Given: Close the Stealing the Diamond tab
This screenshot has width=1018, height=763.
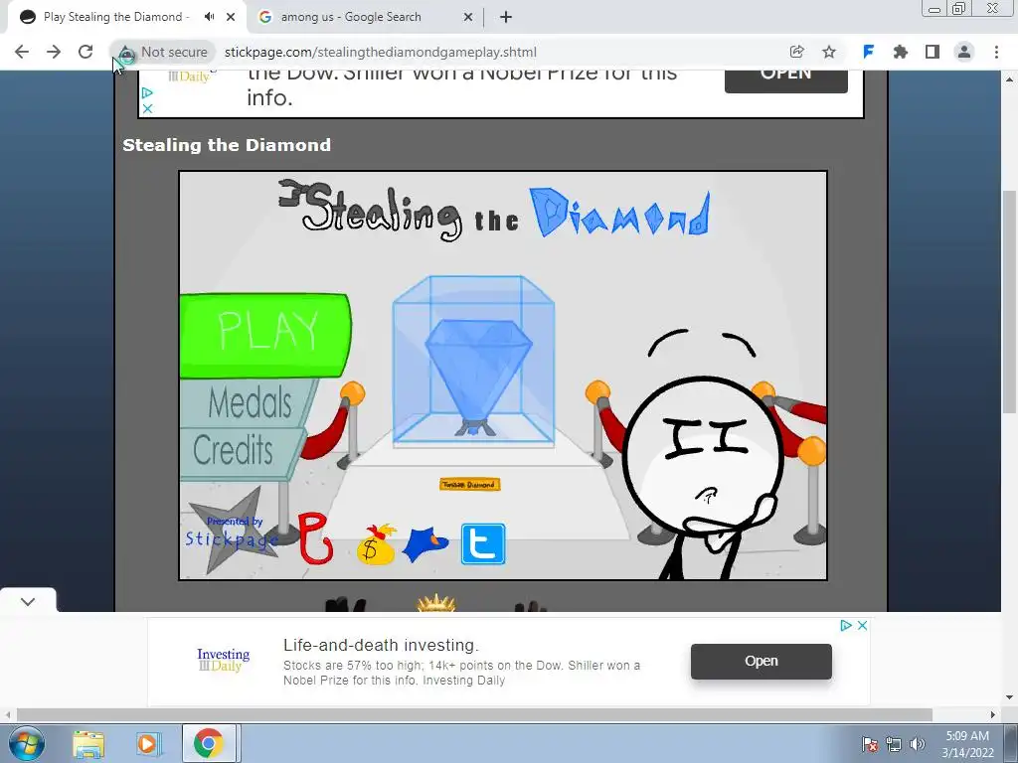Looking at the screenshot, I should coord(231,17).
